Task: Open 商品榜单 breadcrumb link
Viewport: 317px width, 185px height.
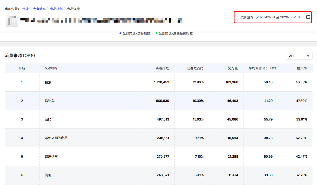Action: tap(56, 9)
